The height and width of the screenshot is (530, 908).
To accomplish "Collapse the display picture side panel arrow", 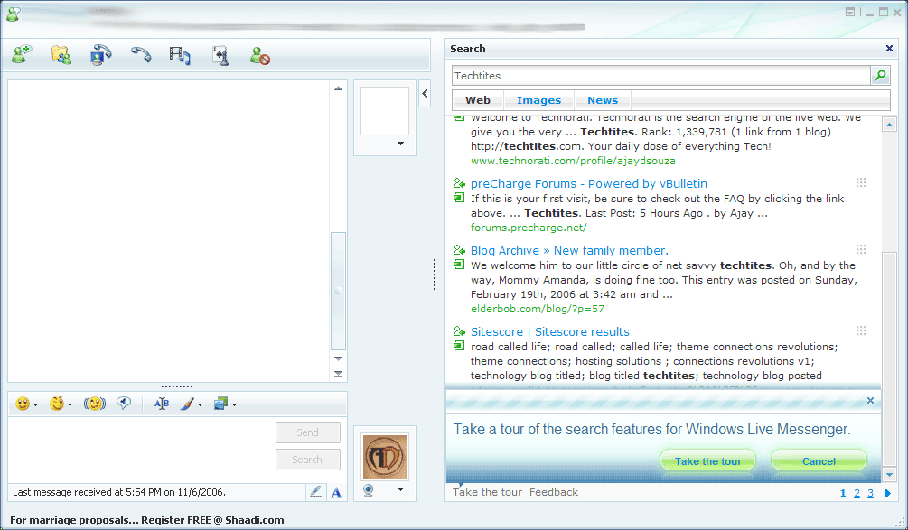I will (x=425, y=93).
